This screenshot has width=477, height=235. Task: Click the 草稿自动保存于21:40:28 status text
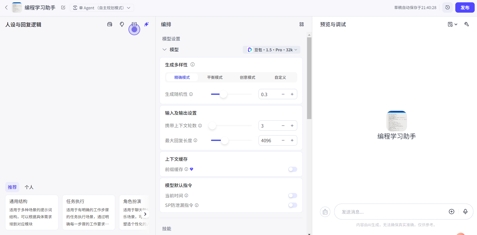click(415, 8)
